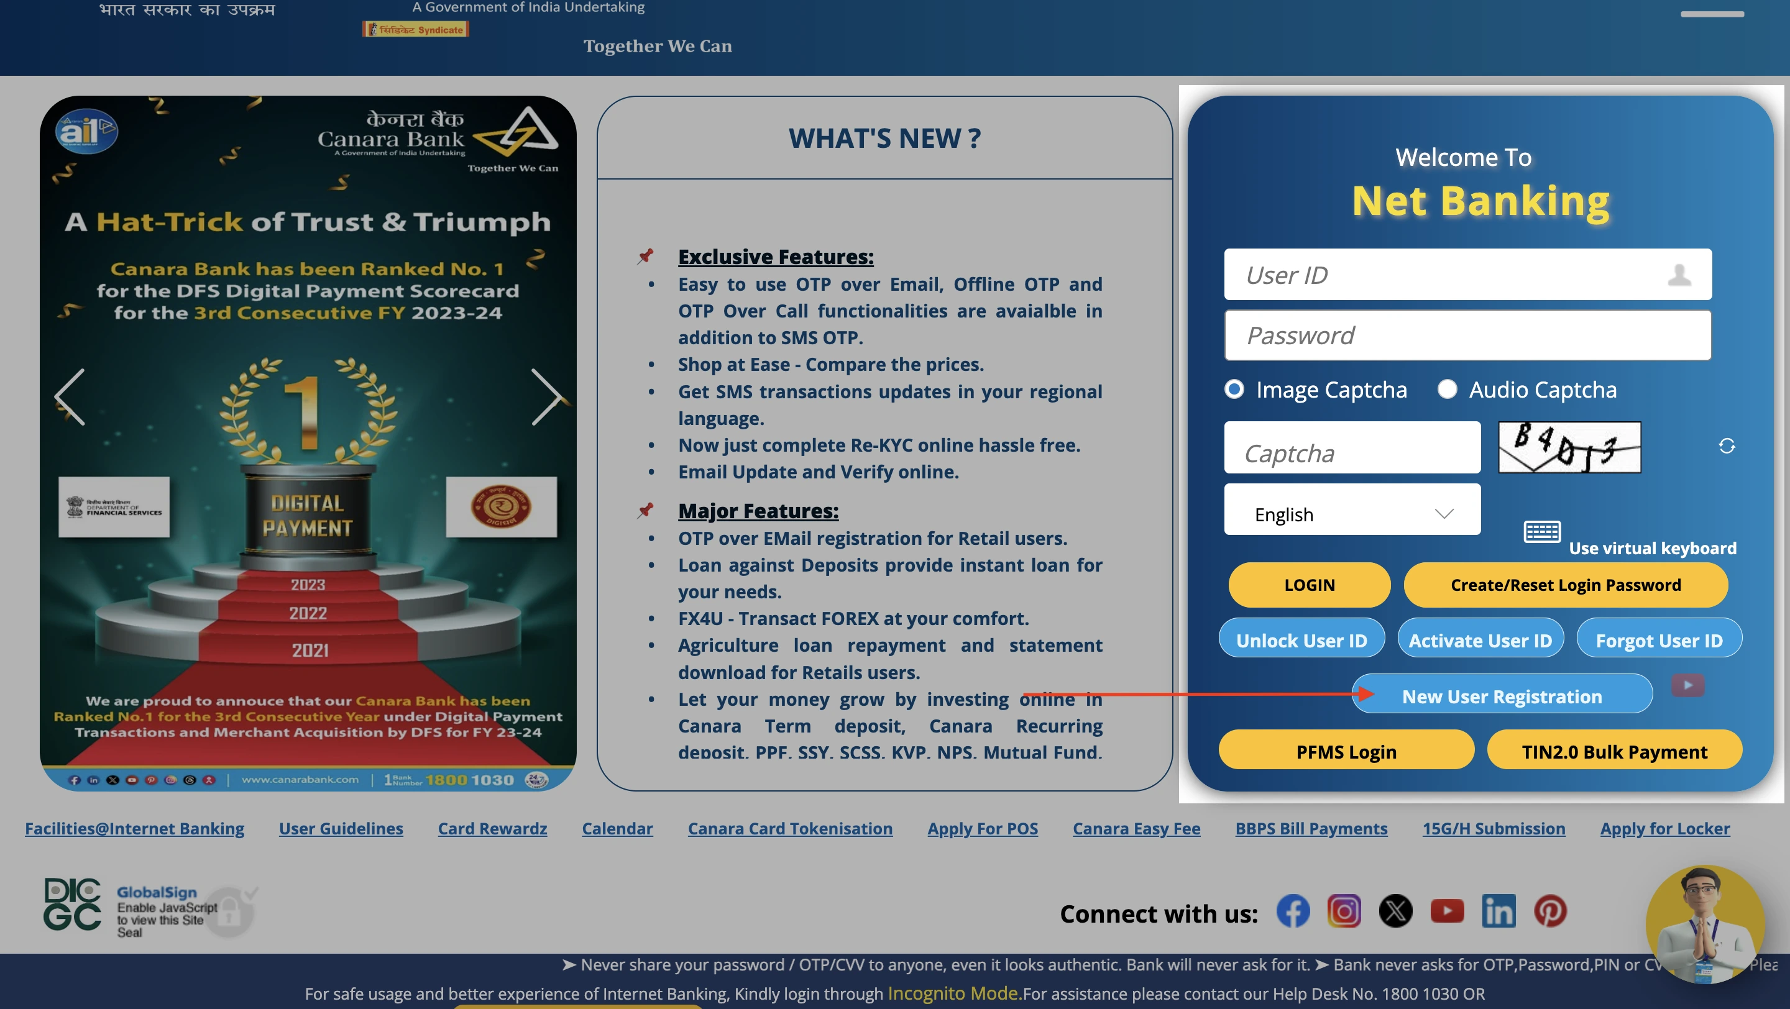Click the User ID input field
The width and height of the screenshot is (1790, 1009).
coord(1467,273)
